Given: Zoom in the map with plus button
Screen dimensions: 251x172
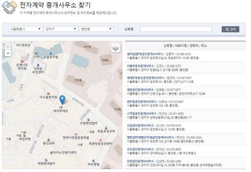Looking at the screenshot, I should (8, 47).
